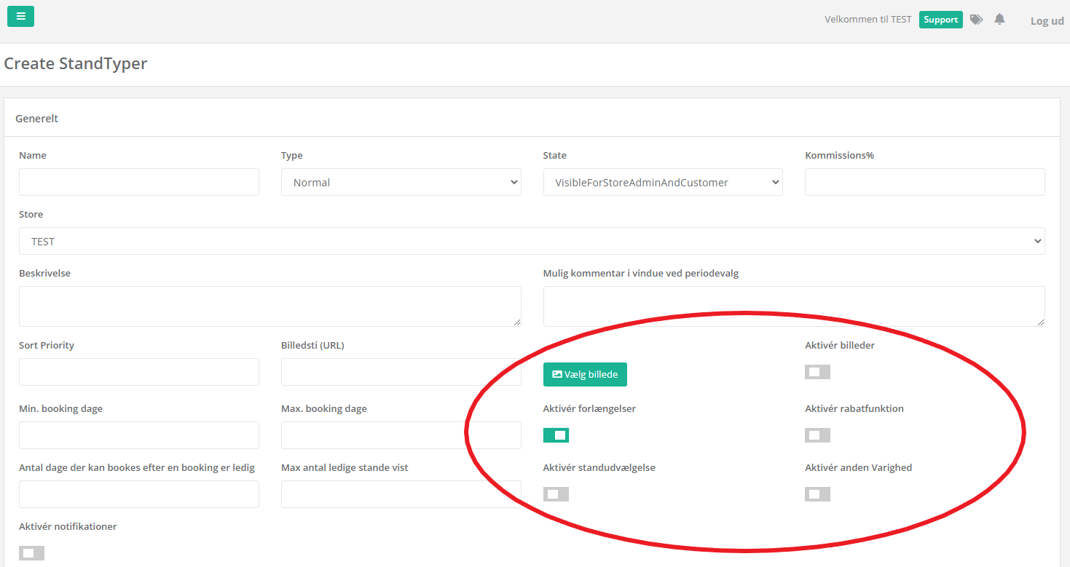Click the green Support badge
Image resolution: width=1070 pixels, height=567 pixels.
click(x=940, y=20)
